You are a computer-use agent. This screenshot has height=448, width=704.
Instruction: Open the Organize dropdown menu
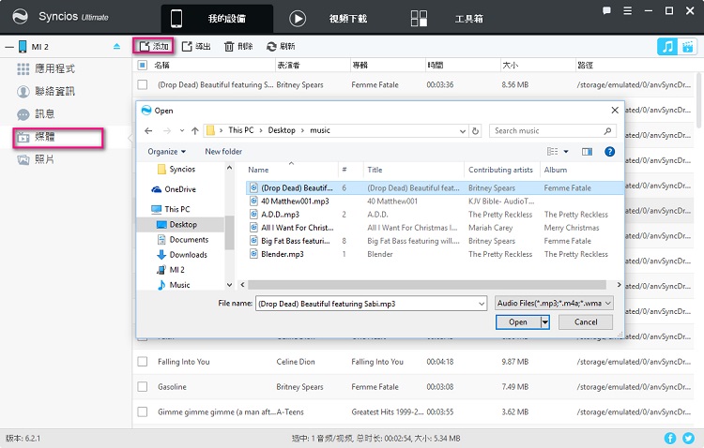[166, 152]
